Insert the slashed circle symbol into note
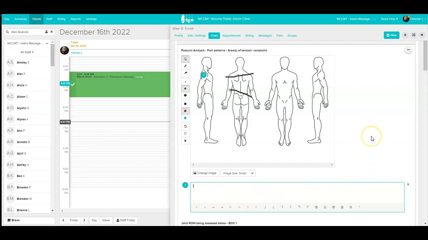The height and width of the screenshot is (240, 428). point(351,207)
